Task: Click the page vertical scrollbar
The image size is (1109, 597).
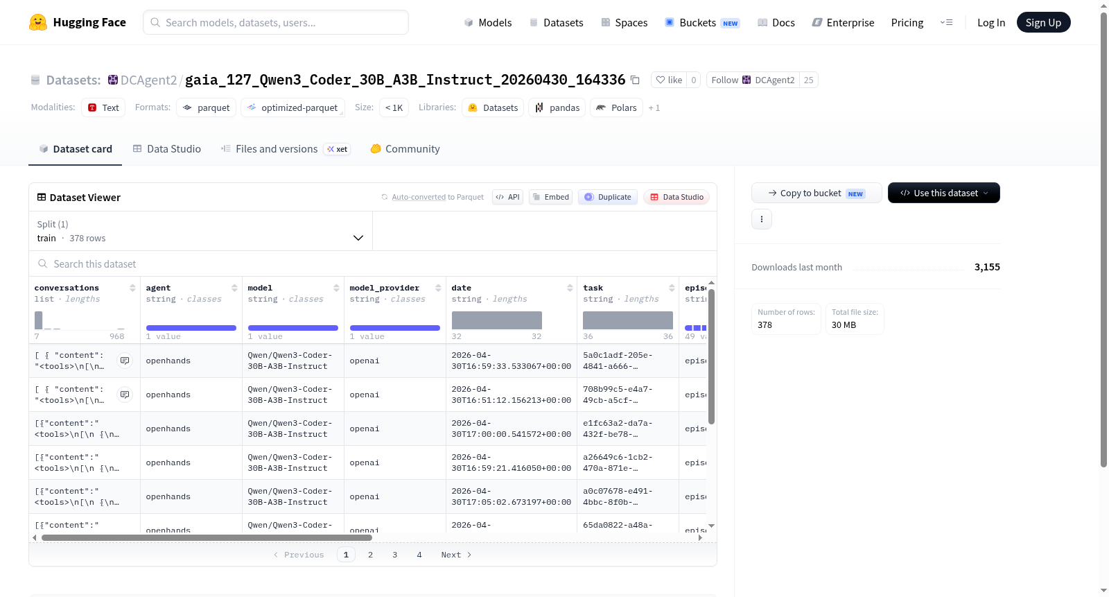Action: coord(1103,240)
